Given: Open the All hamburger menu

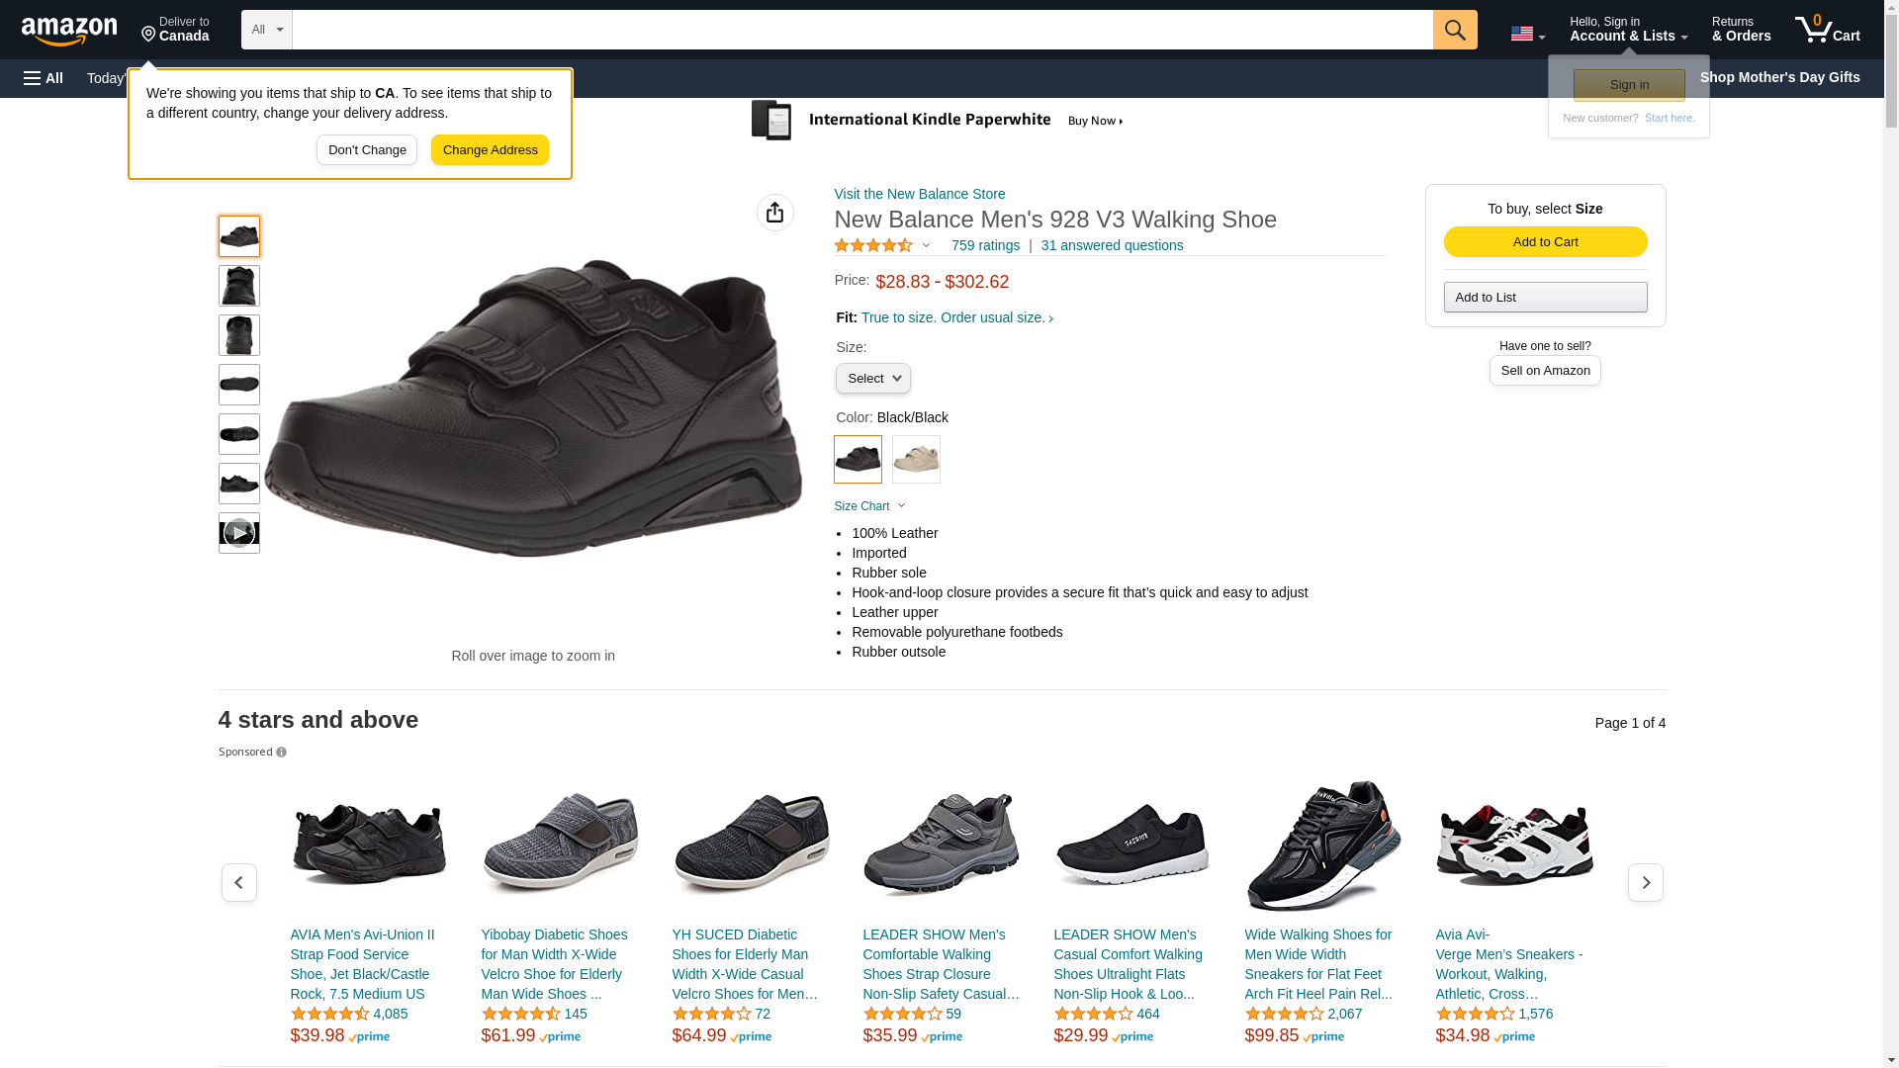Looking at the screenshot, I should 44,78.
